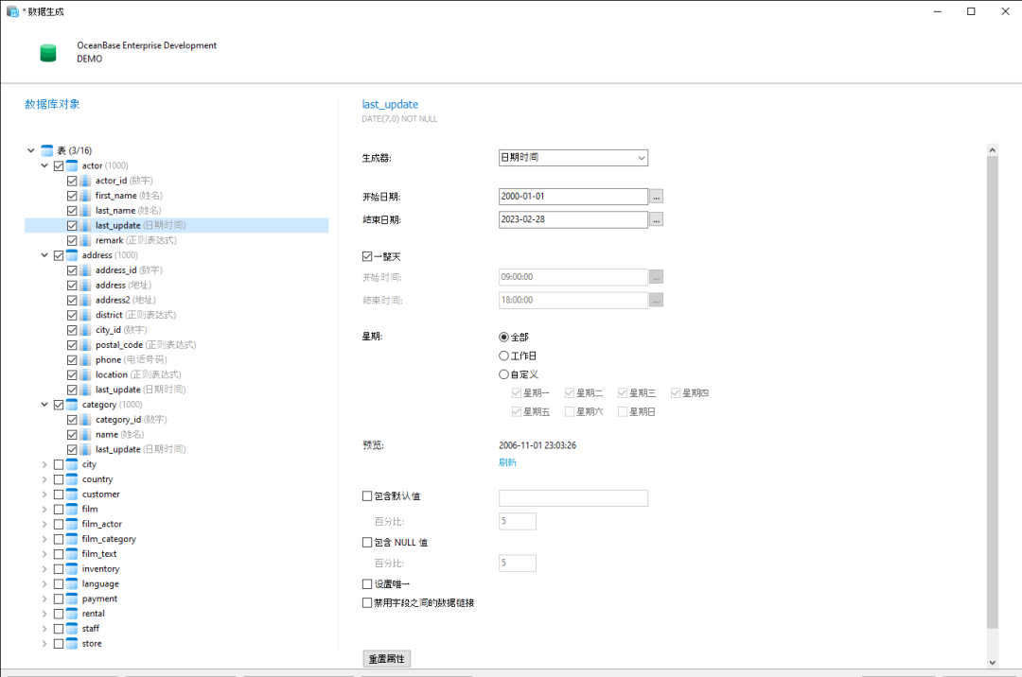Screen dimensions: 1022x677
Task: Click the tables group icon next to 表 (3/16)
Action: pos(47,150)
